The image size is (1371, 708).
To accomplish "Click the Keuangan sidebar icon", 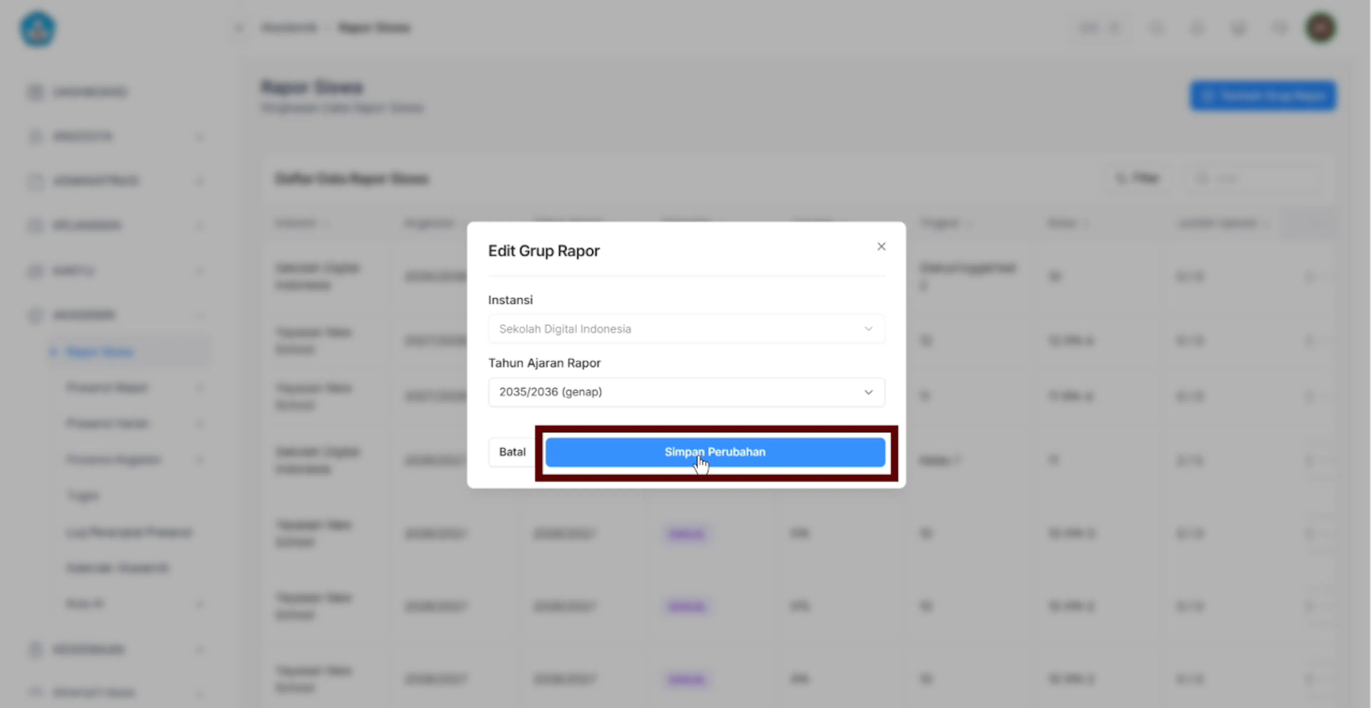I will 35,225.
